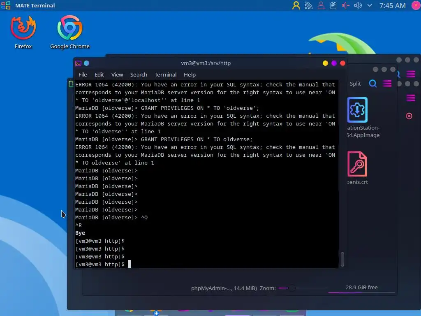Open the Help menu in the terminal
This screenshot has height=316, width=421.
[190, 75]
